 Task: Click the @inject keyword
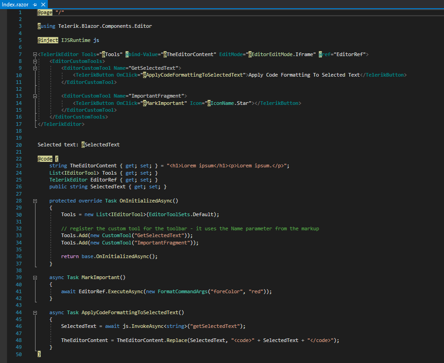[48, 40]
